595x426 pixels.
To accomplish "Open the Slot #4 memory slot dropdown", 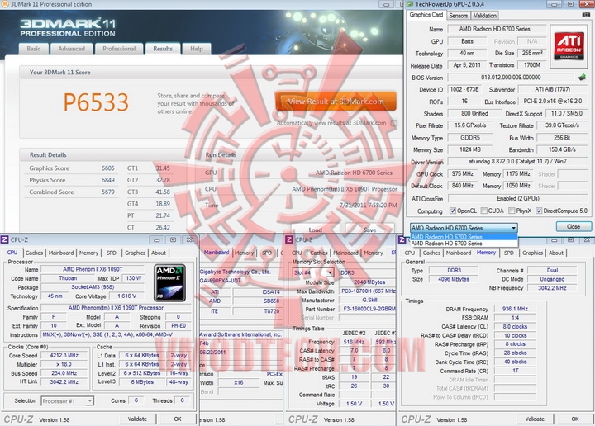I will point(313,272).
